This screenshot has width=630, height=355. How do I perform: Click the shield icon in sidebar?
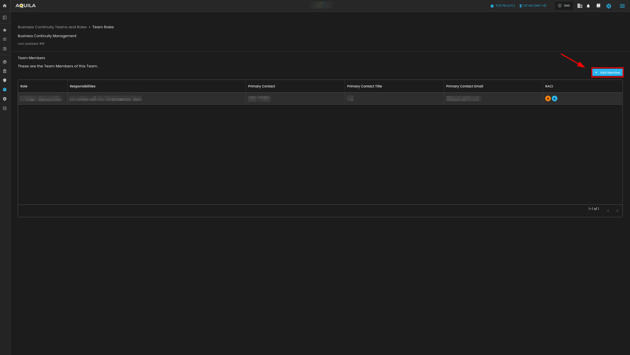point(5,80)
